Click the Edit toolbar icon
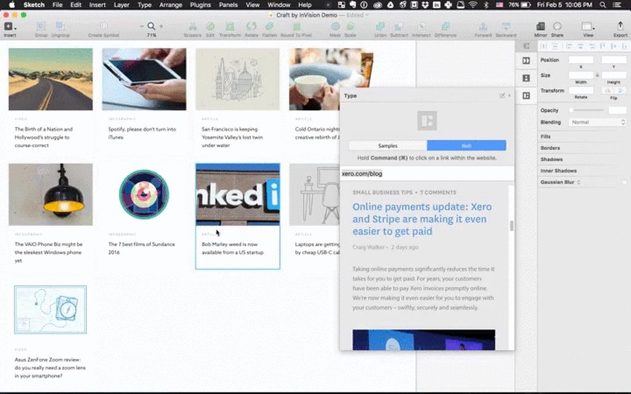This screenshot has height=394, width=631. coord(210,26)
